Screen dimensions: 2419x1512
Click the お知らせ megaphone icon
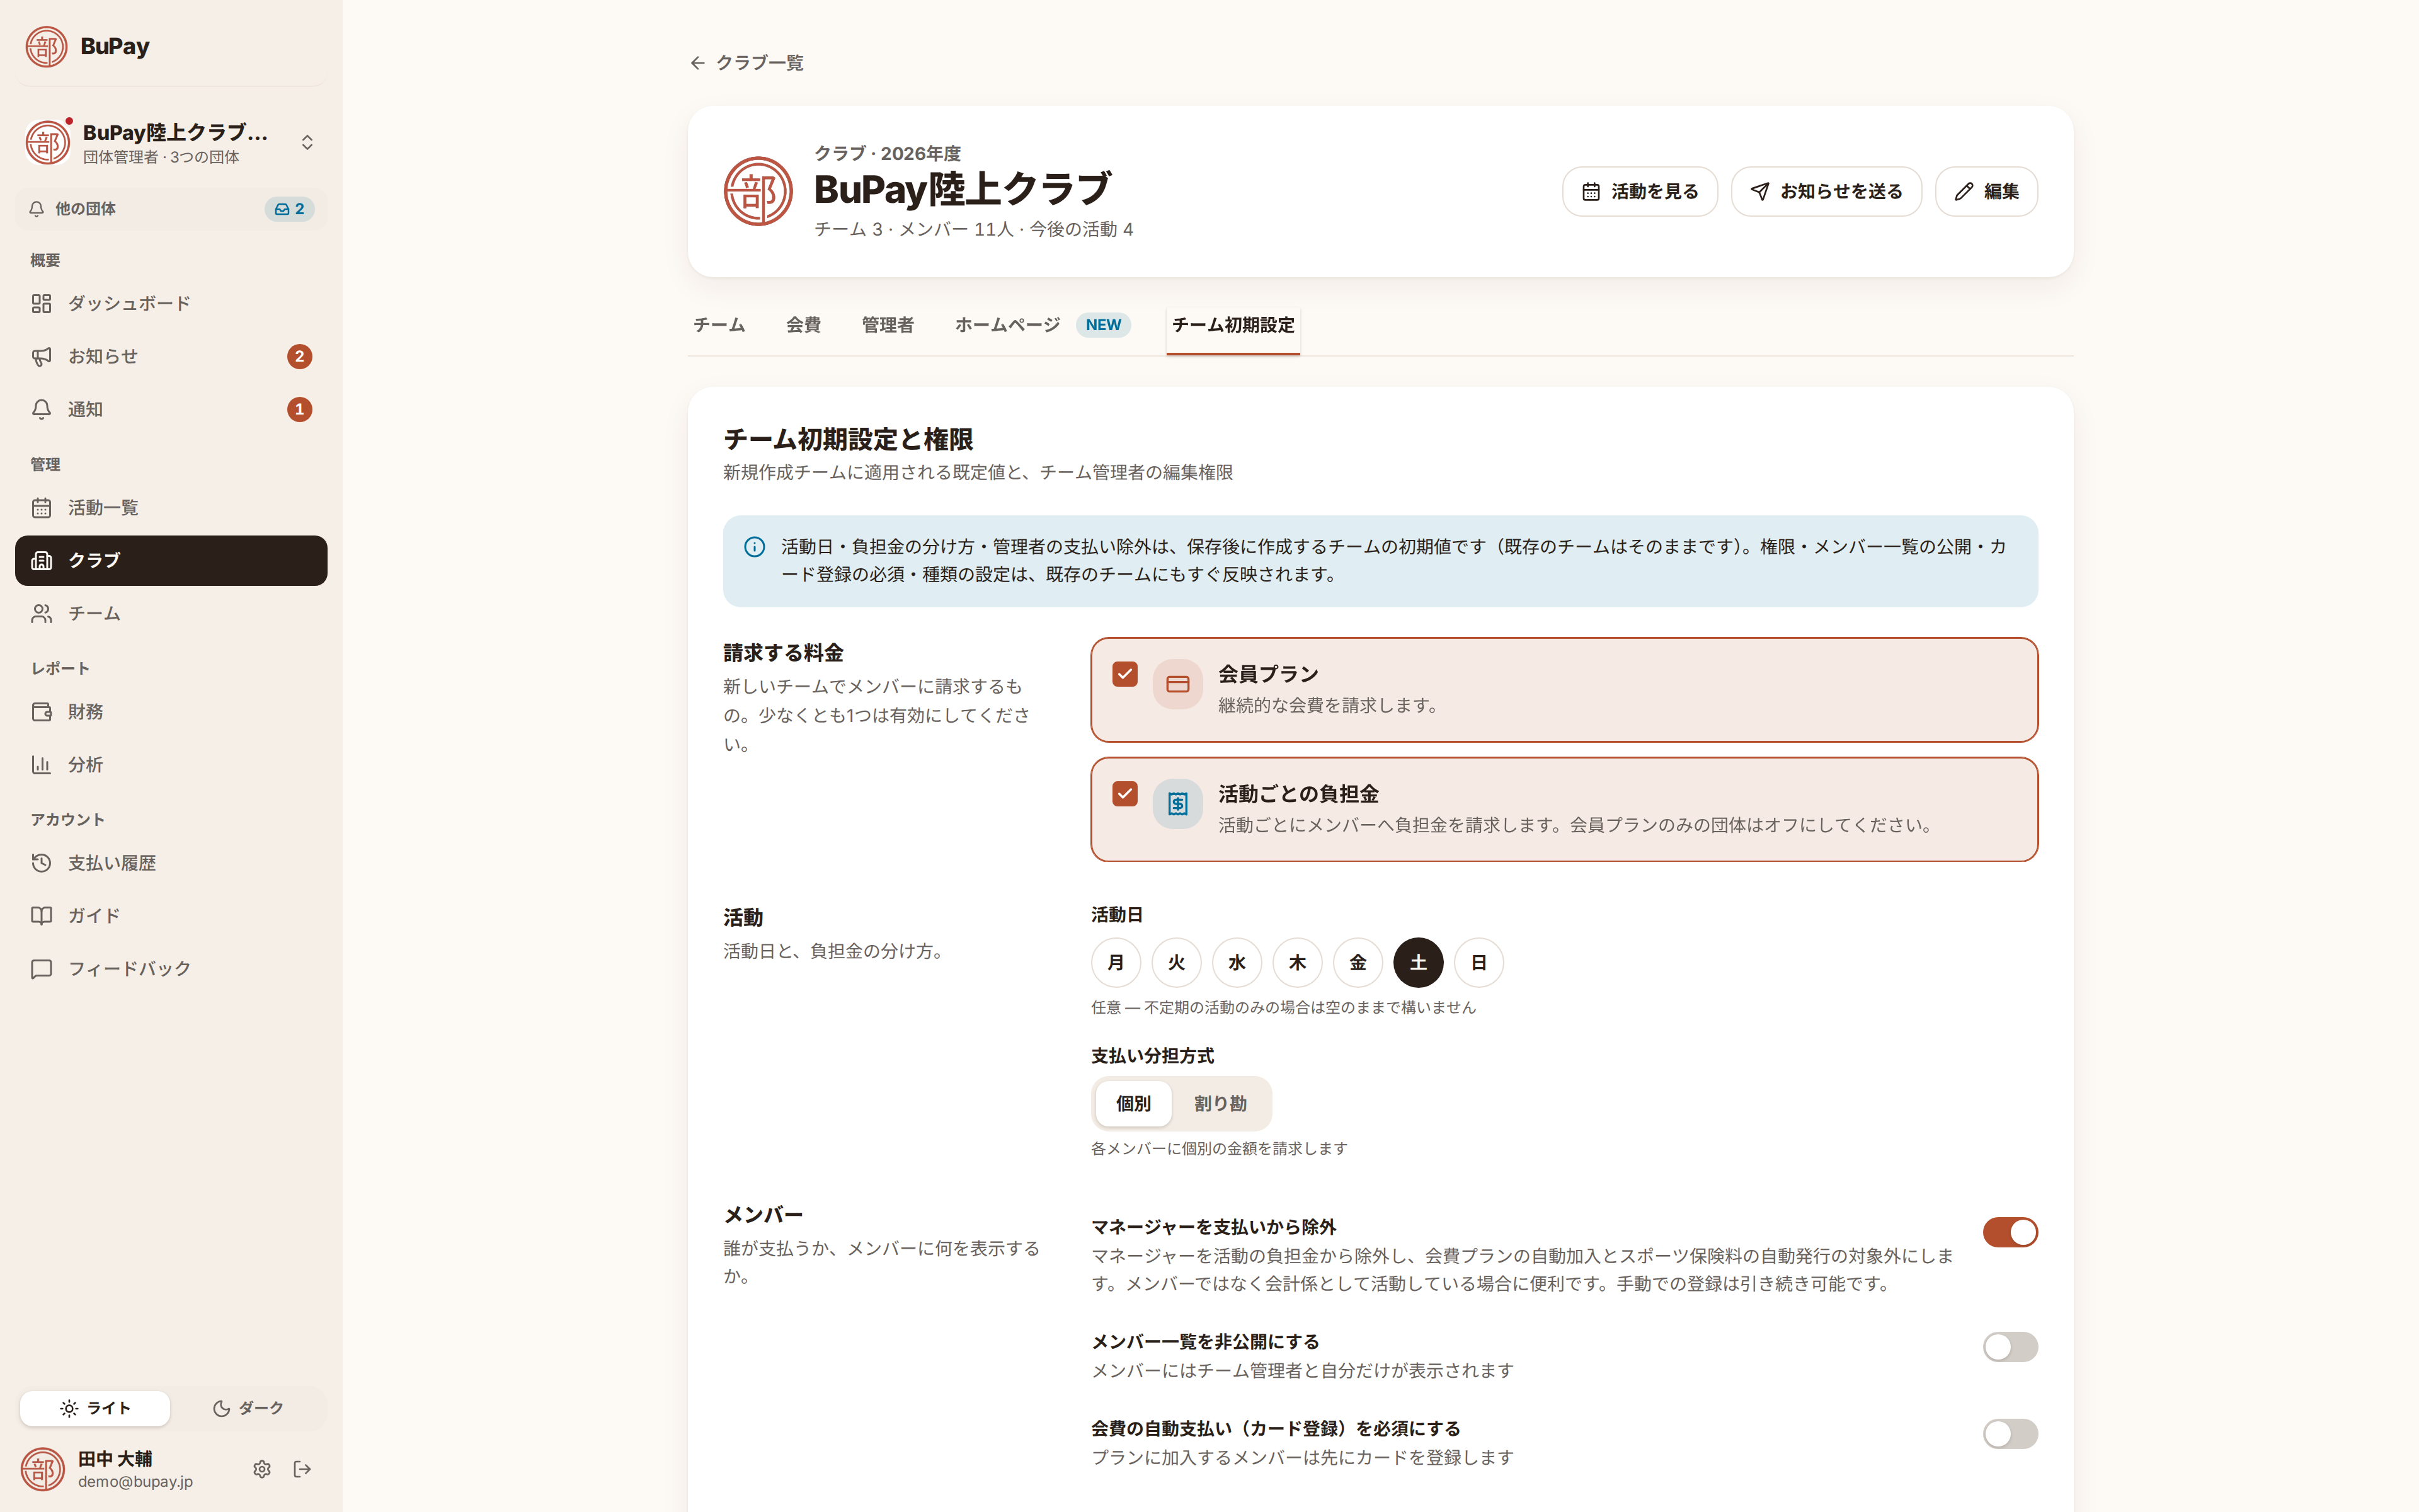click(41, 356)
